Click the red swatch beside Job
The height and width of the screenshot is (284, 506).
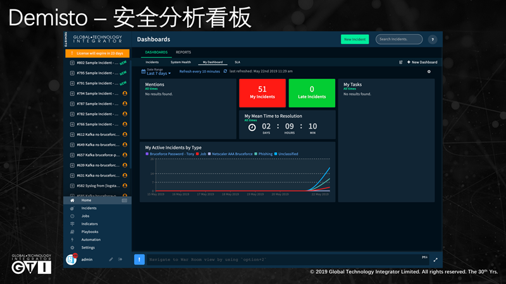(197, 154)
